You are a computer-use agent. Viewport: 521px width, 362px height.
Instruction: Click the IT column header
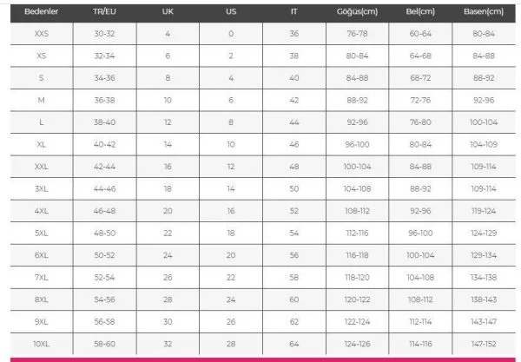point(294,12)
